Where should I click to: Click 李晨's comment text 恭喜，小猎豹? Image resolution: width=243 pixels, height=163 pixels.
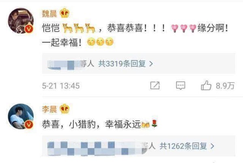tap(100, 124)
